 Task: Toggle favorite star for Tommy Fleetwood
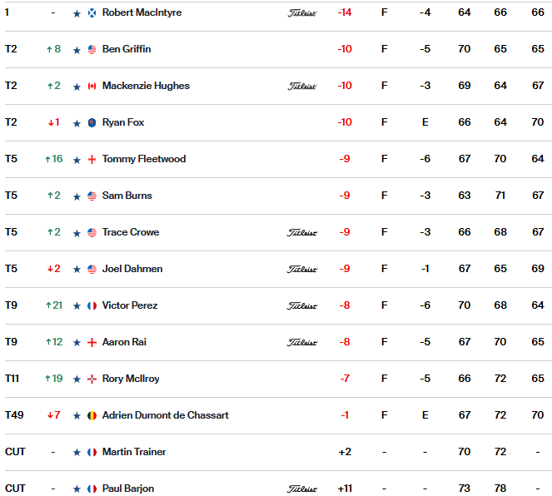coord(77,160)
